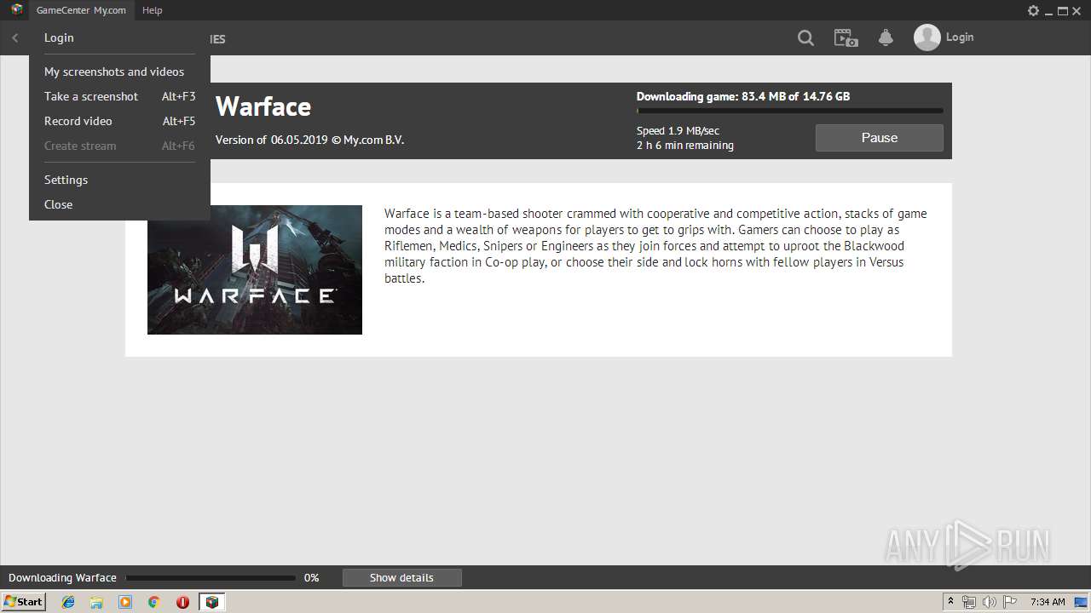Click the Warface download progress bar
Image resolution: width=1091 pixels, height=613 pixels.
pos(789,111)
